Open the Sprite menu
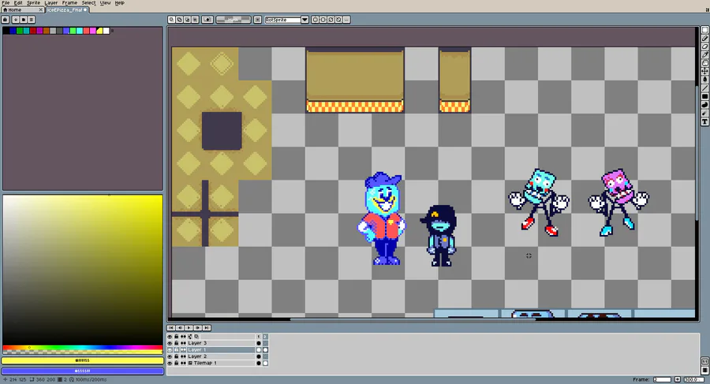Image resolution: width=710 pixels, height=384 pixels. point(33,2)
